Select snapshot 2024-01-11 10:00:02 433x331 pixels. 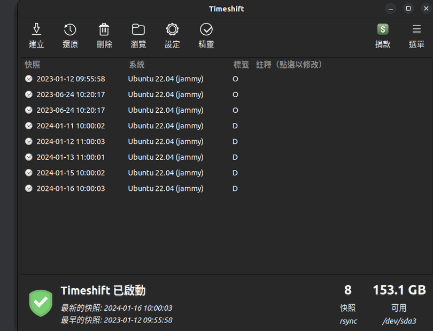coord(227,126)
